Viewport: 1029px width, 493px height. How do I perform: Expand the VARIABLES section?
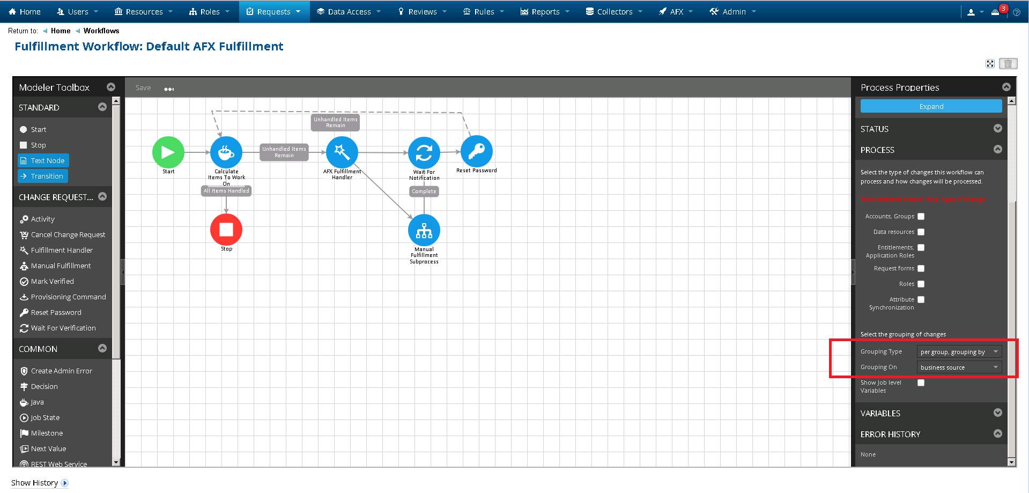click(997, 413)
